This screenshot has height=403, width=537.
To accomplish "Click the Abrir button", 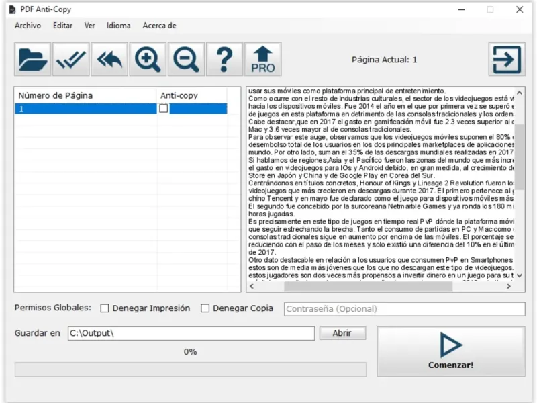I will (x=342, y=333).
